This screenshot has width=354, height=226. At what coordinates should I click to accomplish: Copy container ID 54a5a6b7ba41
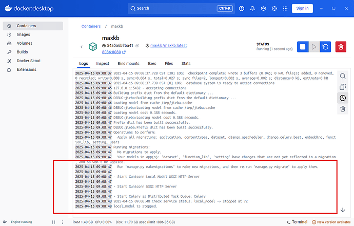(x=137, y=46)
